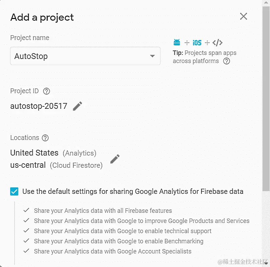
Task: Click the Android platform icon
Action: click(177, 42)
